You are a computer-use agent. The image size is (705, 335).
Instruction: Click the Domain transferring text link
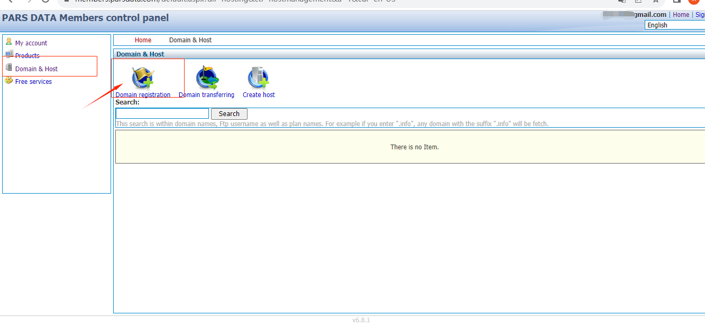pyautogui.click(x=206, y=95)
